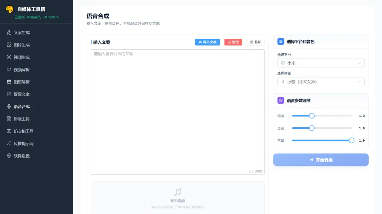Click the 音调 value 1.0
This screenshot has width=382, height=214.
click(362, 128)
